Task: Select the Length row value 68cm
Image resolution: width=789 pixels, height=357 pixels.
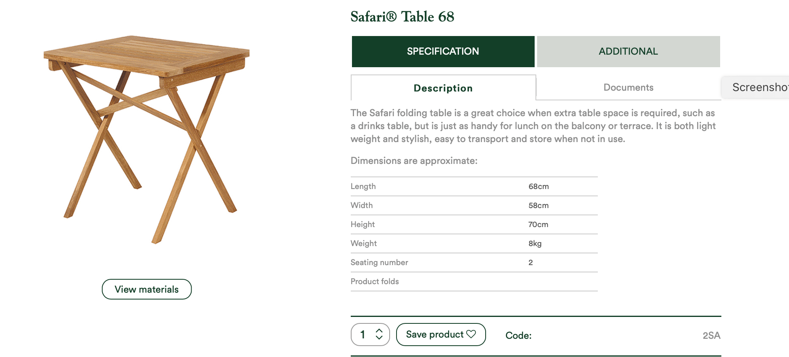Action: 538,187
